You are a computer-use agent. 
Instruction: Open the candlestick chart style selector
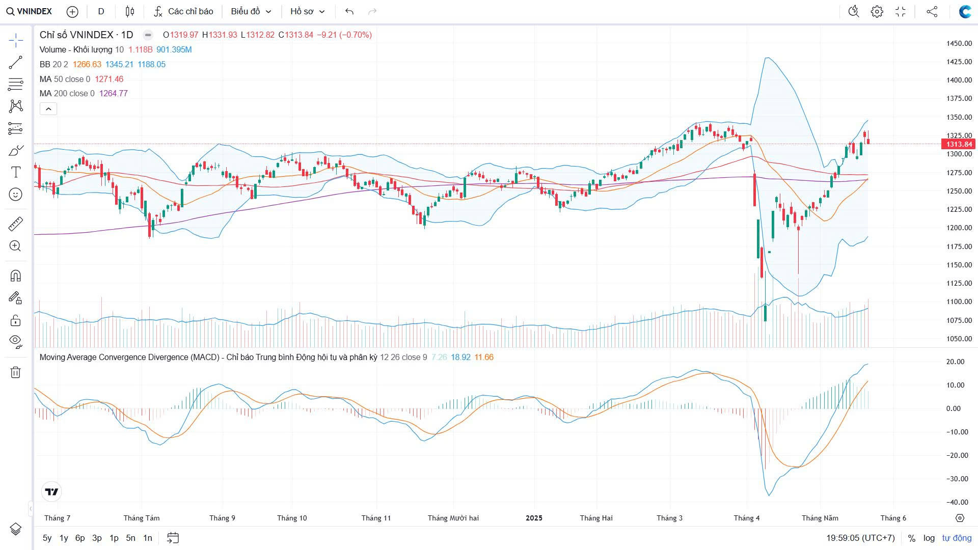click(x=130, y=11)
